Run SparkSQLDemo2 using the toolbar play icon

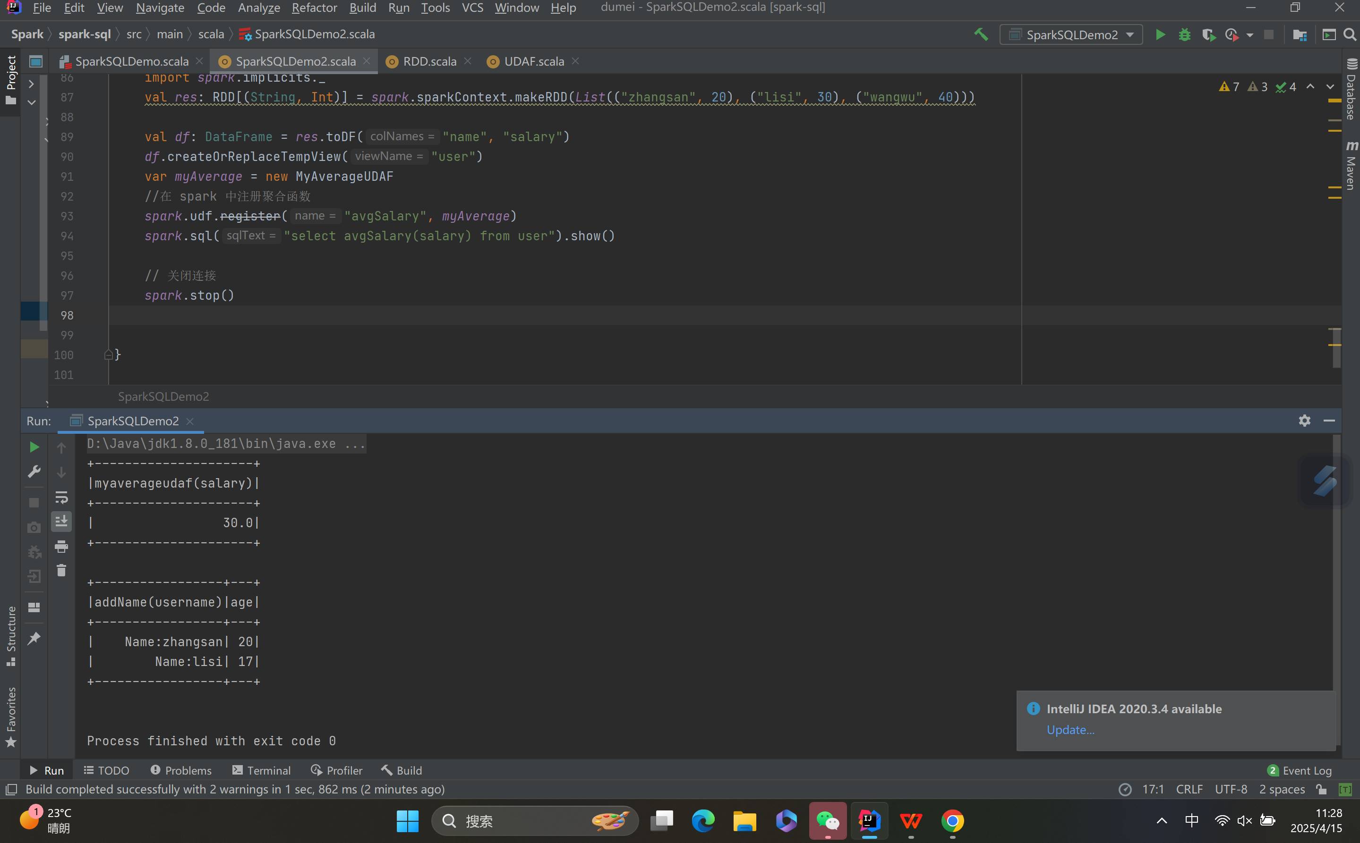tap(1160, 34)
